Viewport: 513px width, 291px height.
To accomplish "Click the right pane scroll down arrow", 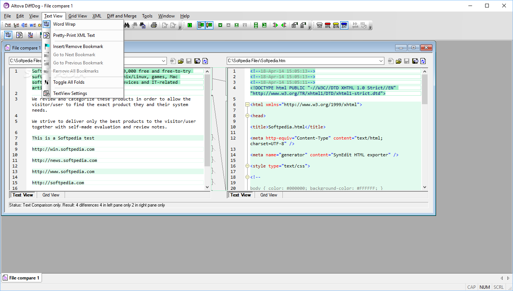I will 425,188.
